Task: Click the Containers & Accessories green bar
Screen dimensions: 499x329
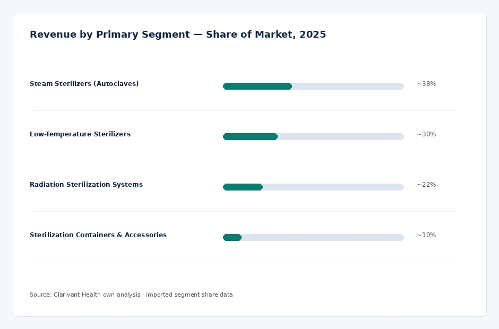Action: 232,237
